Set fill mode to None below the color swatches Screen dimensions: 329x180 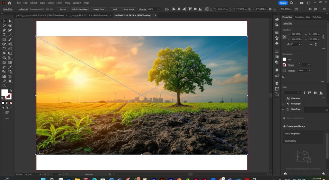tap(11, 103)
